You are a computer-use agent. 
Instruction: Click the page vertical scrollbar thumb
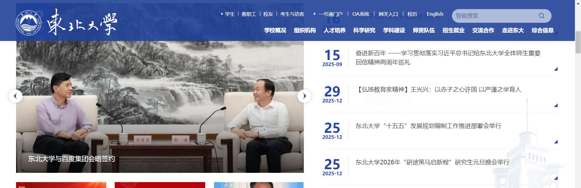click(578, 42)
